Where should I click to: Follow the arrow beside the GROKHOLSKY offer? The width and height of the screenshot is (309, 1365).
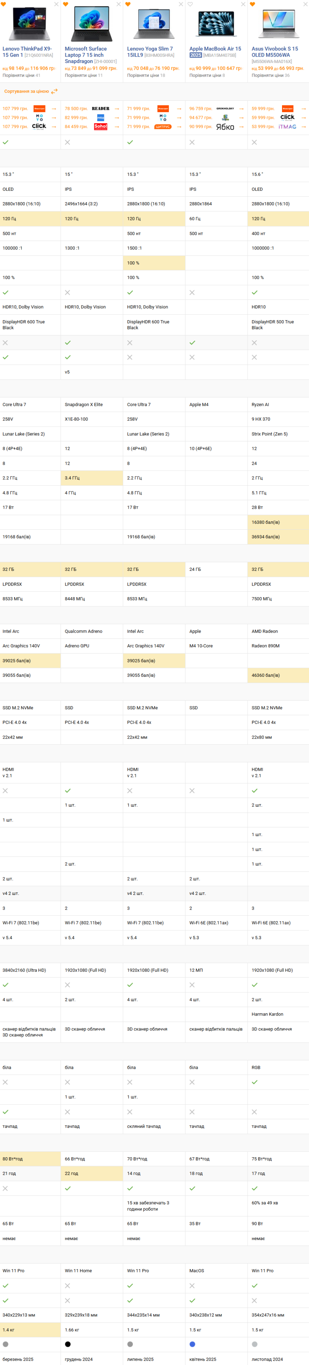click(x=241, y=108)
